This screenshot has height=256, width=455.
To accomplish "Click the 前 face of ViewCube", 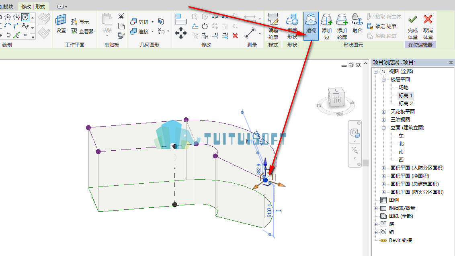I will tap(337, 100).
